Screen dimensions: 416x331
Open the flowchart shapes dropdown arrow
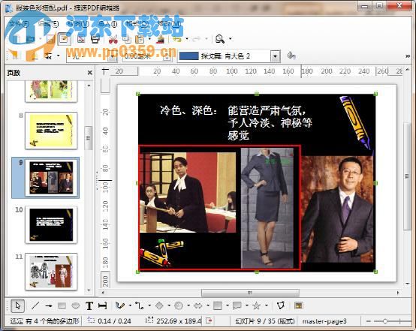[x=228, y=305]
